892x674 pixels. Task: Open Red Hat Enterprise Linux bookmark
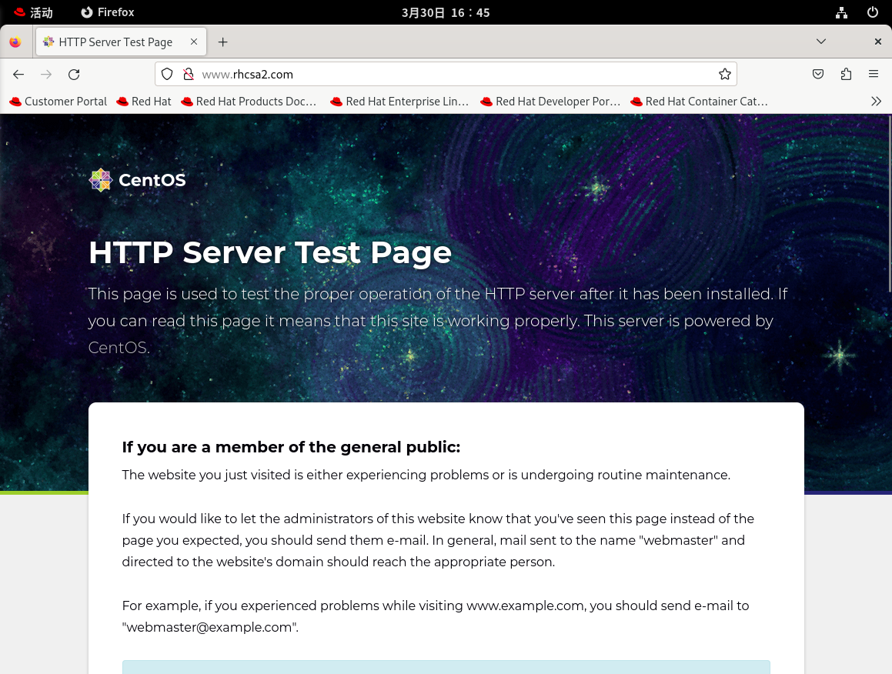point(399,102)
